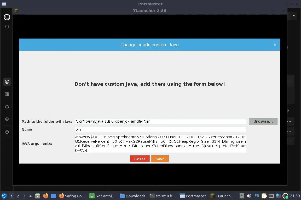Viewport: 301px width, 200px height.
Task: Click the 21:50 clock
Action: [x=295, y=196]
